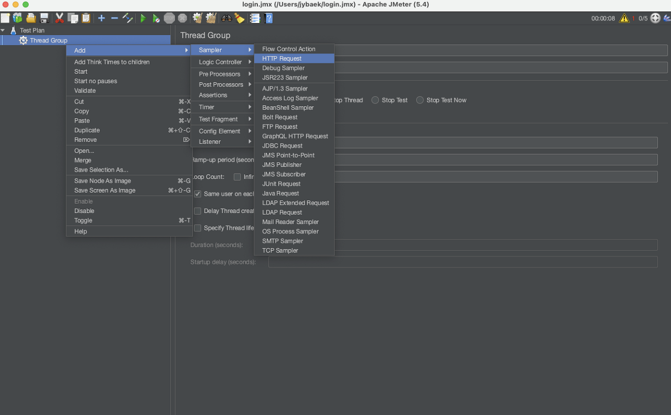Click the Help question-mark toolbar icon

[269, 18]
